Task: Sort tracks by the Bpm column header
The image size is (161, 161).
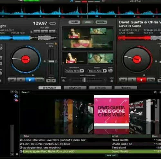Action: (x=156, y=136)
